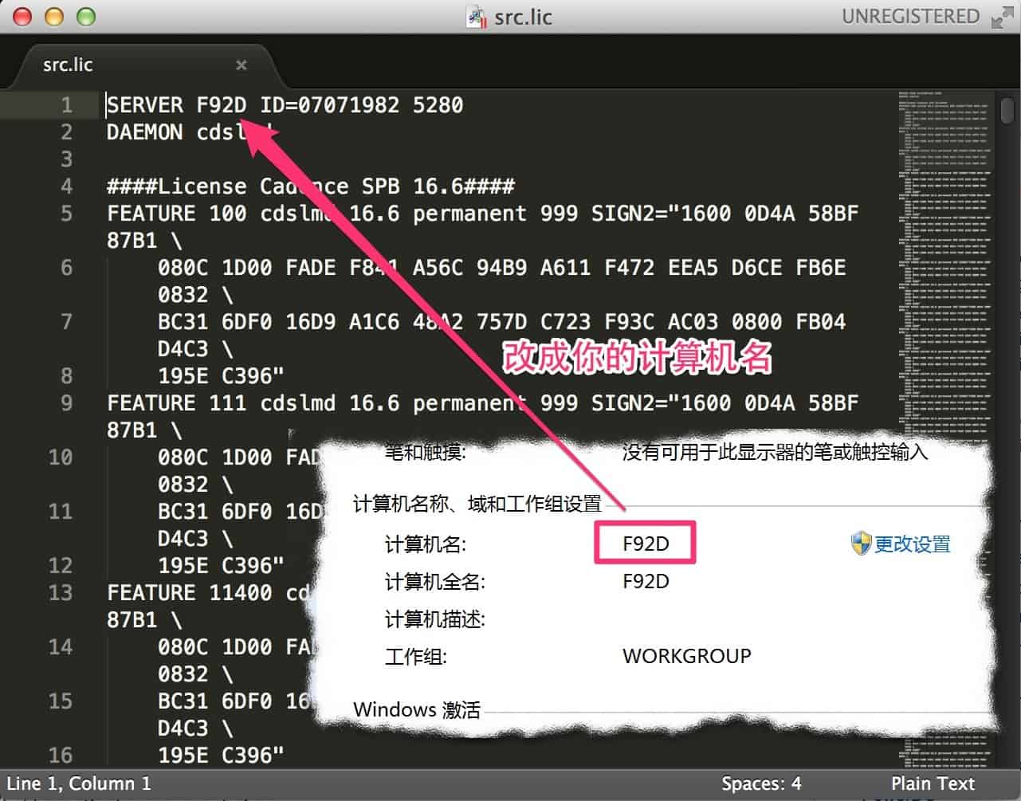Image resolution: width=1021 pixels, height=801 pixels.
Task: Click ID=07071982 on line 1
Action: coord(330,105)
